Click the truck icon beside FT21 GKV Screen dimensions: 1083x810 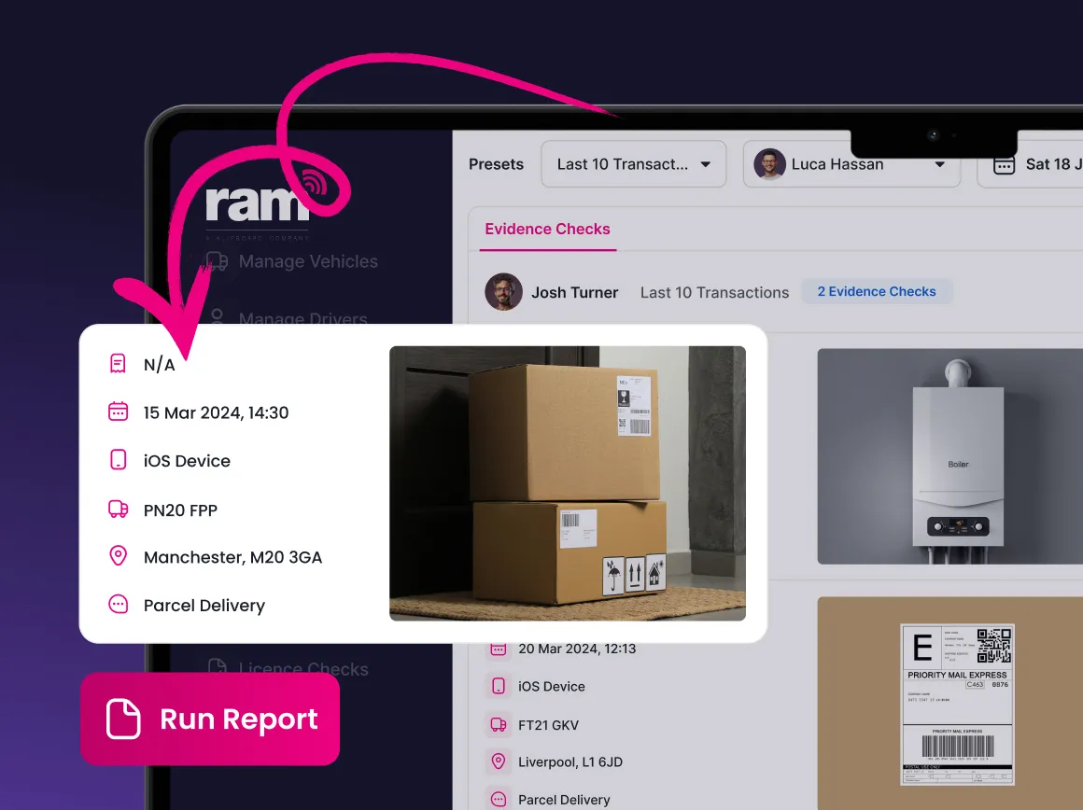click(x=498, y=724)
